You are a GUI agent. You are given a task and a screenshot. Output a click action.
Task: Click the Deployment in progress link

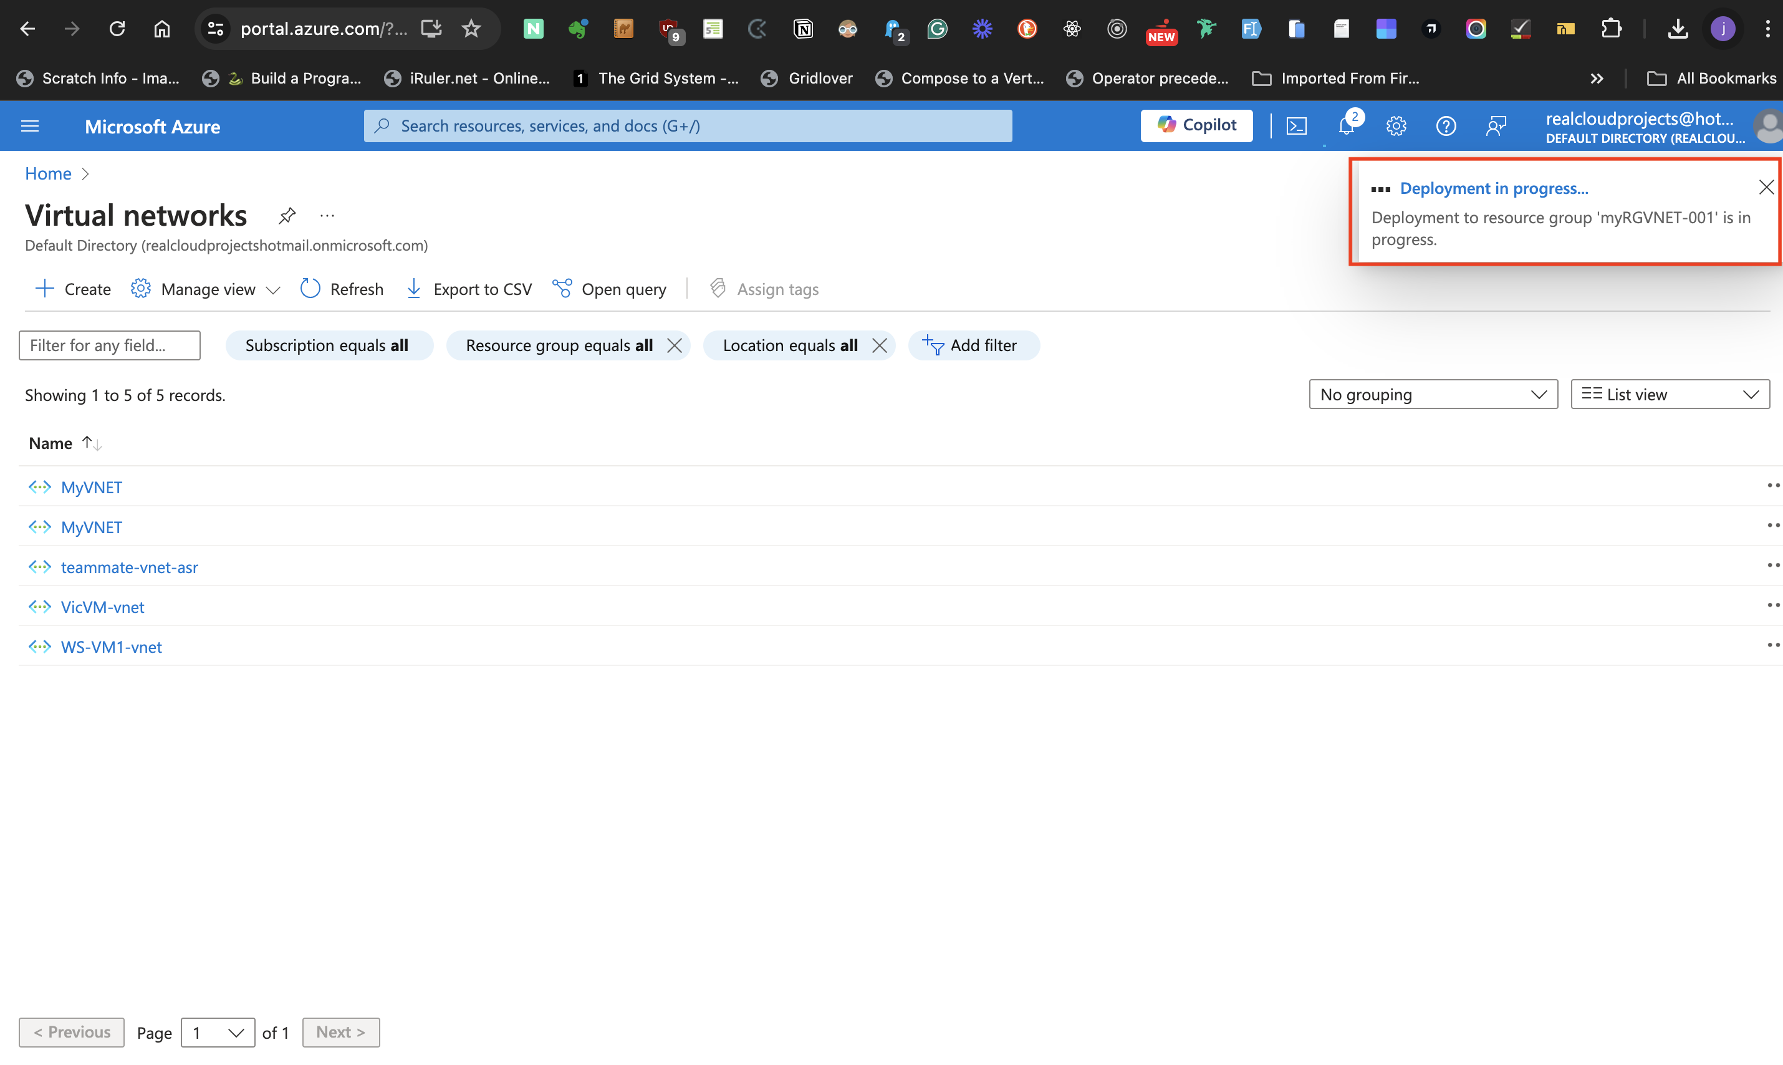pos(1493,188)
